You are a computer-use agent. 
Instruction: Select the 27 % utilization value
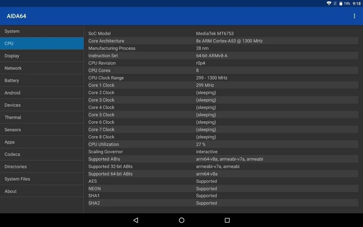pos(200,144)
